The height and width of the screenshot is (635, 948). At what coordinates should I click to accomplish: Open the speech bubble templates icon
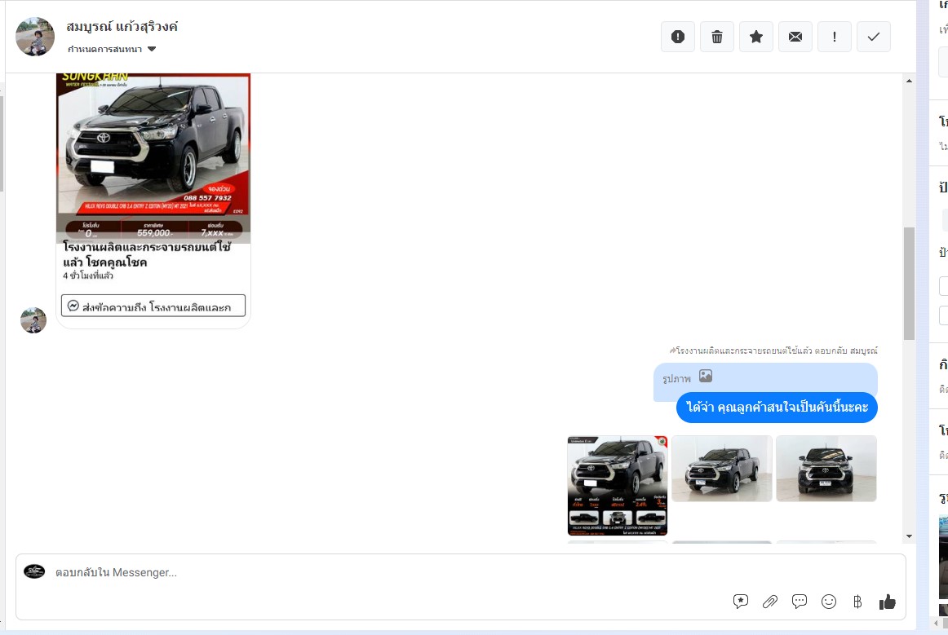pos(800,601)
